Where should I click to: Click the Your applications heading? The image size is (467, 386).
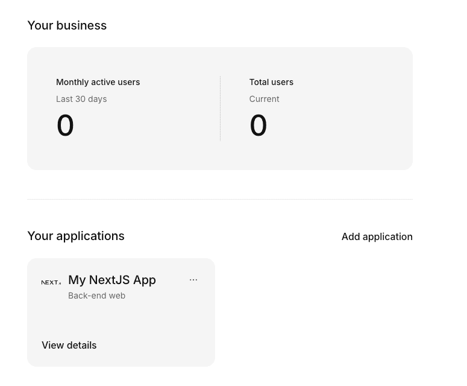(76, 236)
